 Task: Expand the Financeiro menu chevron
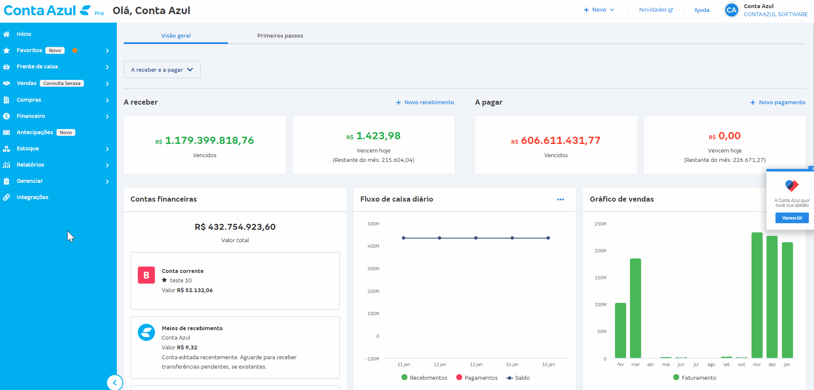107,117
